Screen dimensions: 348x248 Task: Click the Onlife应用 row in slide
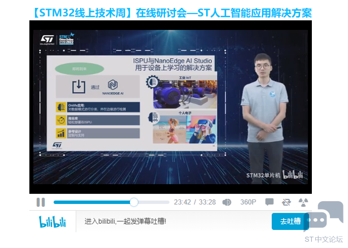(98, 107)
